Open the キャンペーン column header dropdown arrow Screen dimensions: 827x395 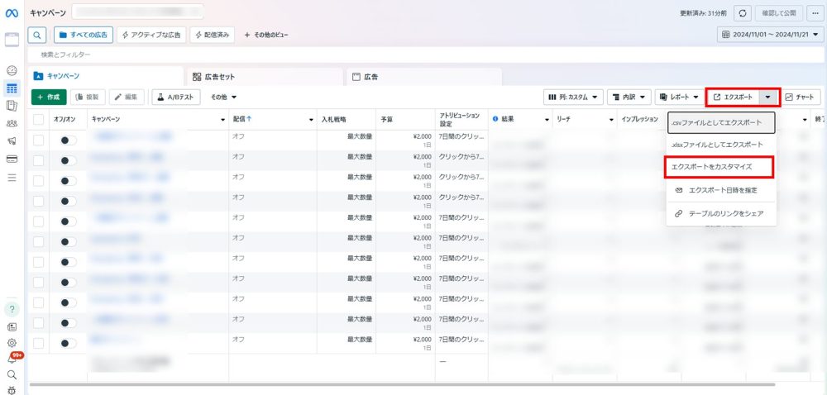pos(222,120)
